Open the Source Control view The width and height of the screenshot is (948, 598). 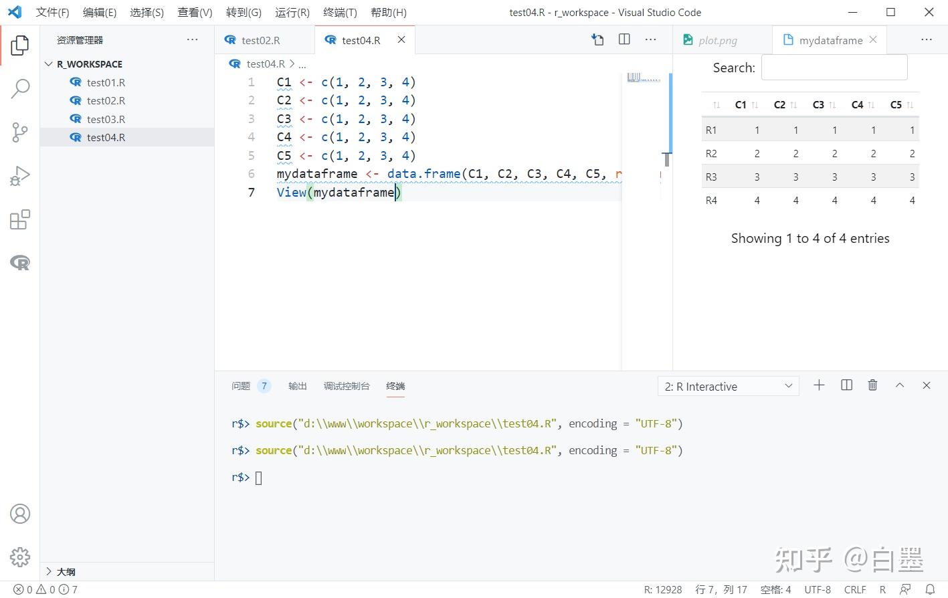19,132
